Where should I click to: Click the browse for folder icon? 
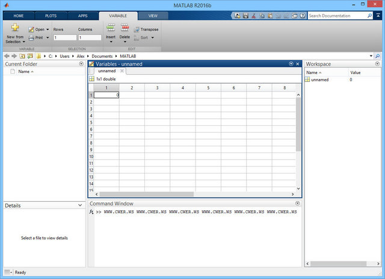pyautogui.click(x=29, y=55)
